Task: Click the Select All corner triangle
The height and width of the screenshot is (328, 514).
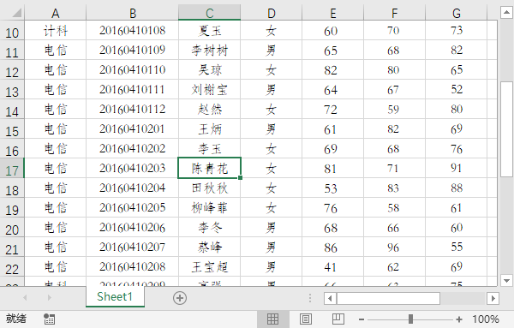Action: [x=16, y=13]
